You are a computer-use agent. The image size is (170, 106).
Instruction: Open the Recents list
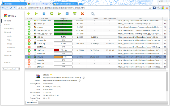(7, 25)
